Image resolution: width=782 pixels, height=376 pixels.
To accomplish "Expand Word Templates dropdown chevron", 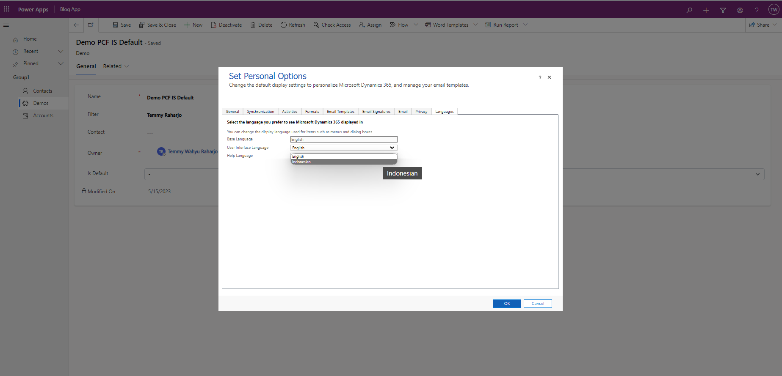I will click(475, 25).
